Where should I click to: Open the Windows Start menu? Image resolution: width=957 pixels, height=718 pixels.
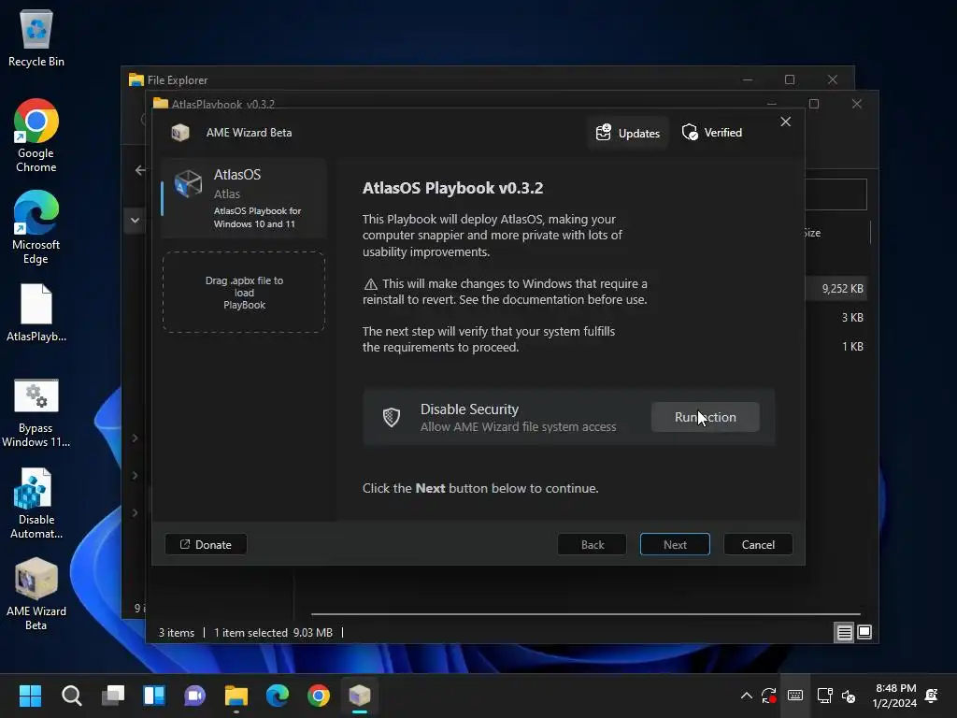click(30, 696)
